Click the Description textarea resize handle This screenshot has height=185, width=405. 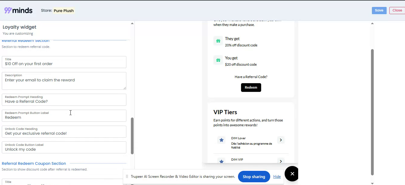(x=125, y=88)
